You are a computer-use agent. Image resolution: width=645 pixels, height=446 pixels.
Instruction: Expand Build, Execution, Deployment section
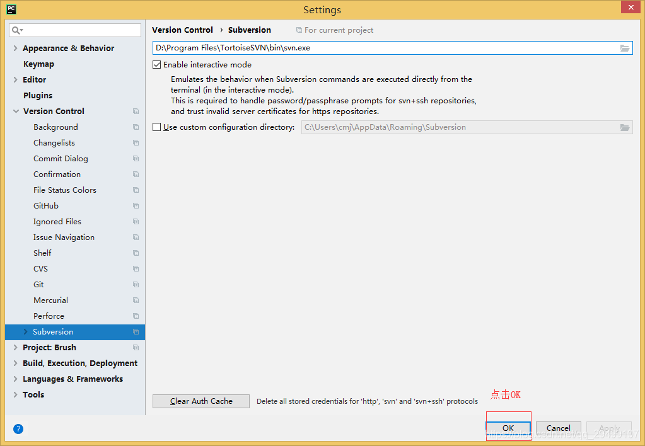coord(16,363)
